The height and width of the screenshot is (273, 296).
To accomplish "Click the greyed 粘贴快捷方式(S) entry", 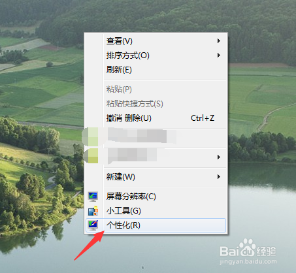I will pos(156,104).
